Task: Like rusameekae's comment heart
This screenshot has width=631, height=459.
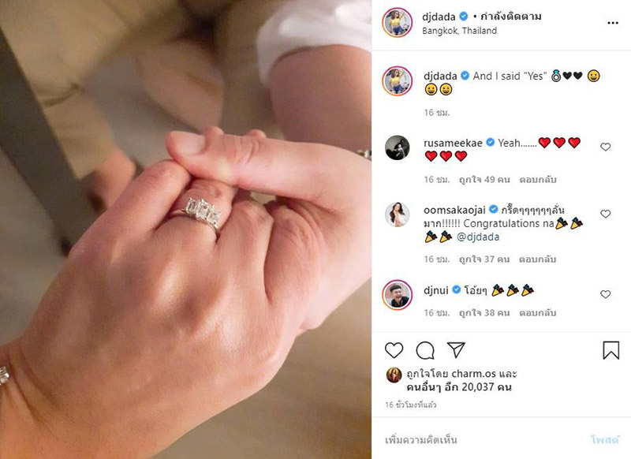Action: coord(605,147)
